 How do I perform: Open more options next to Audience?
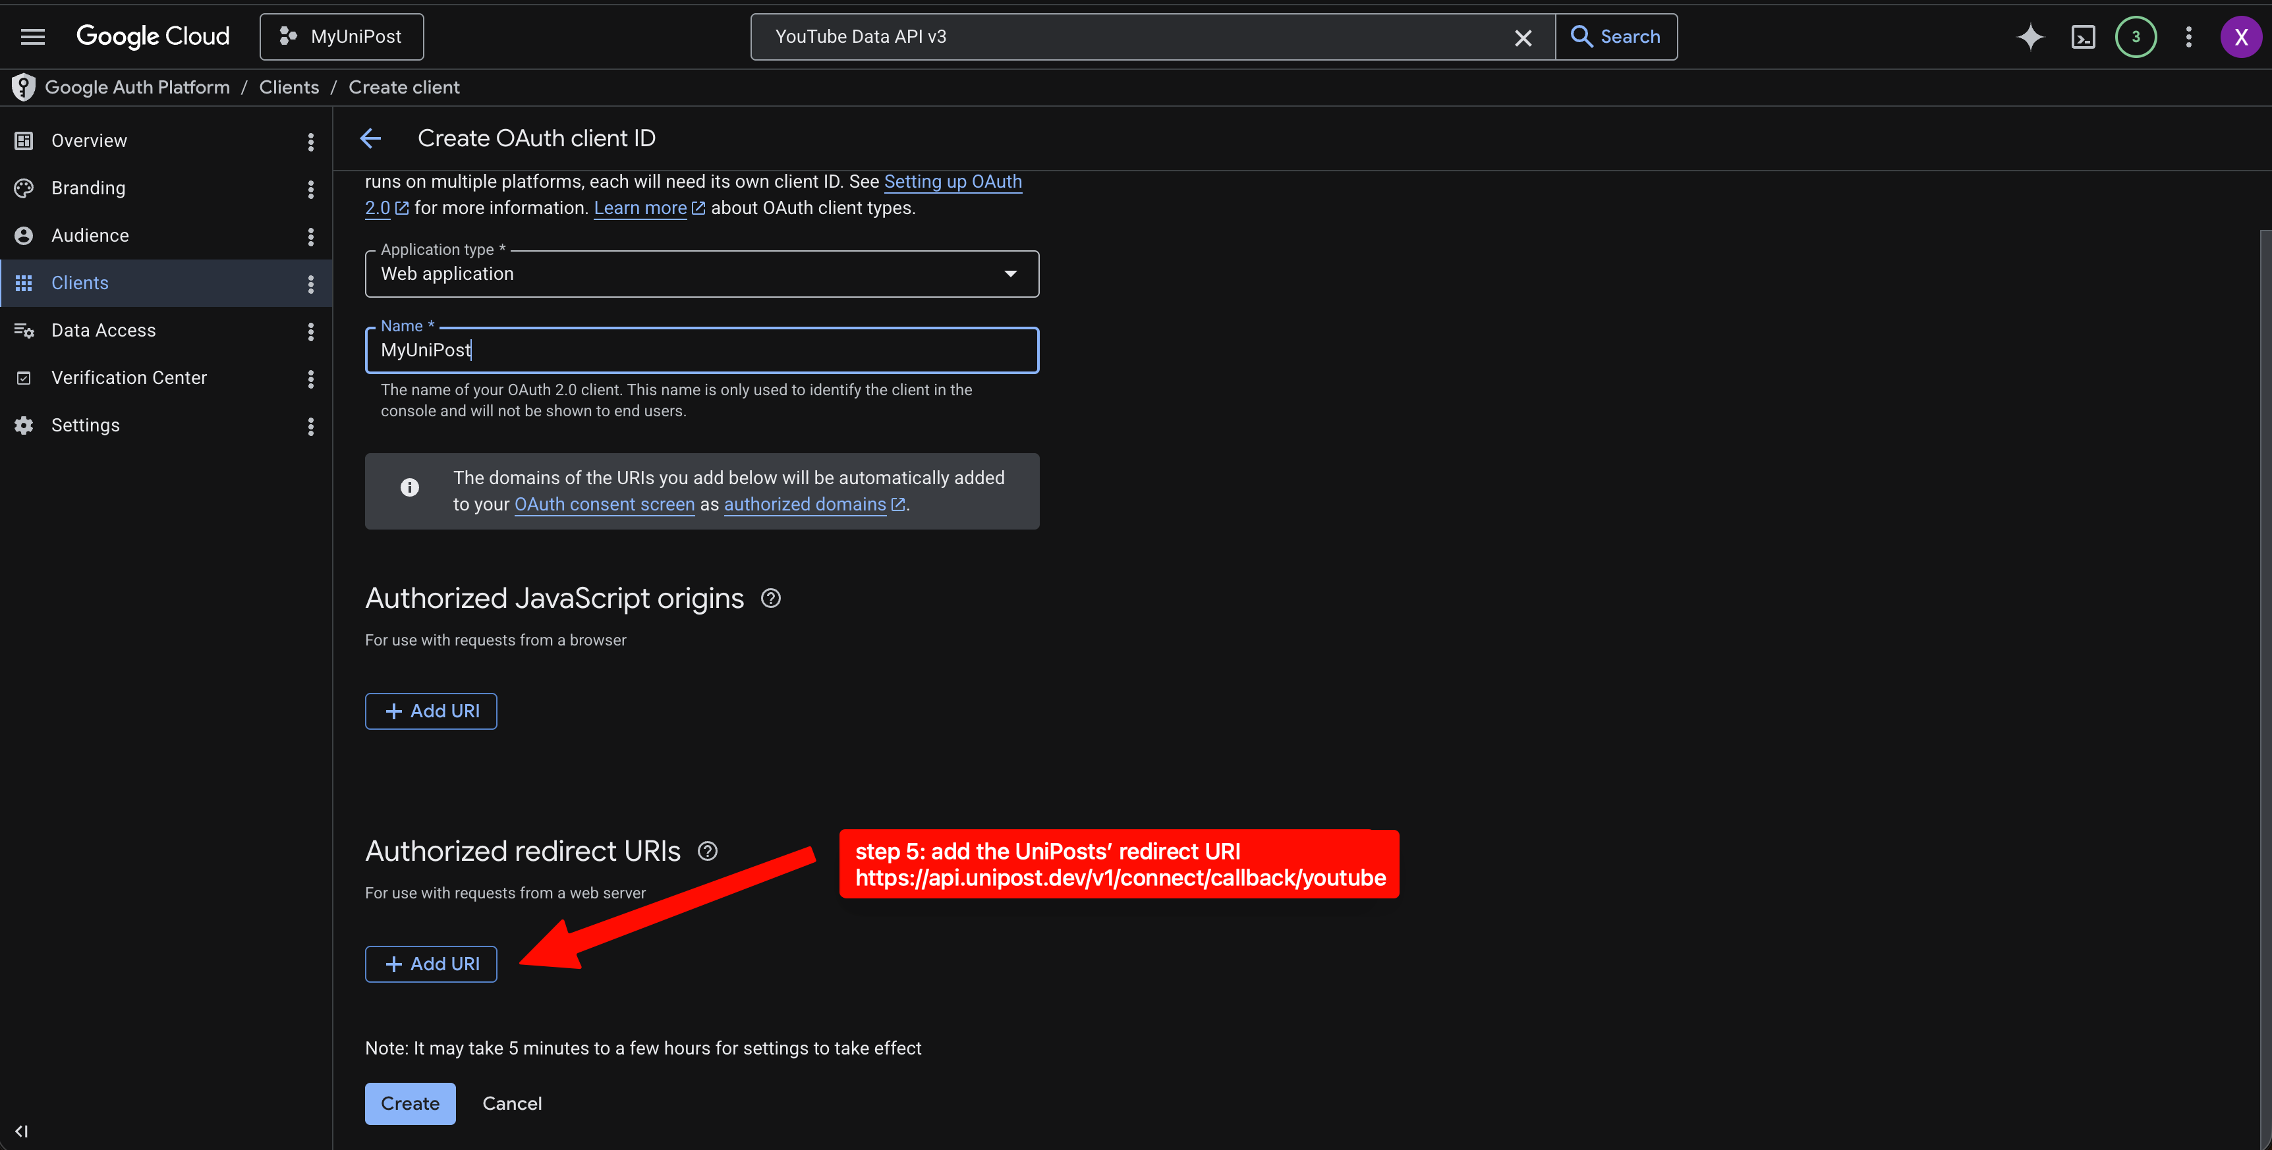tap(310, 236)
